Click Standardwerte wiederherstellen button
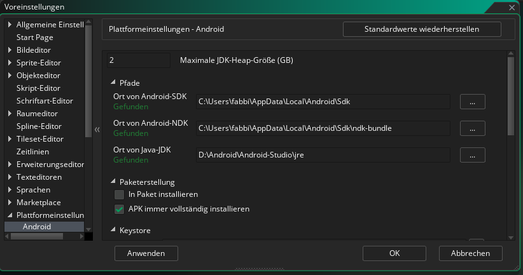 [x=422, y=29]
